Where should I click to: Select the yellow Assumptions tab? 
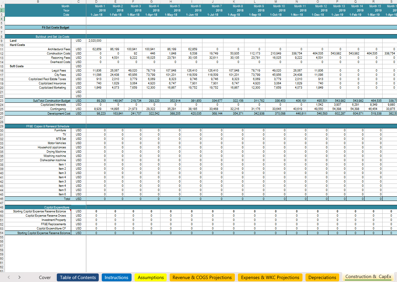151,277
